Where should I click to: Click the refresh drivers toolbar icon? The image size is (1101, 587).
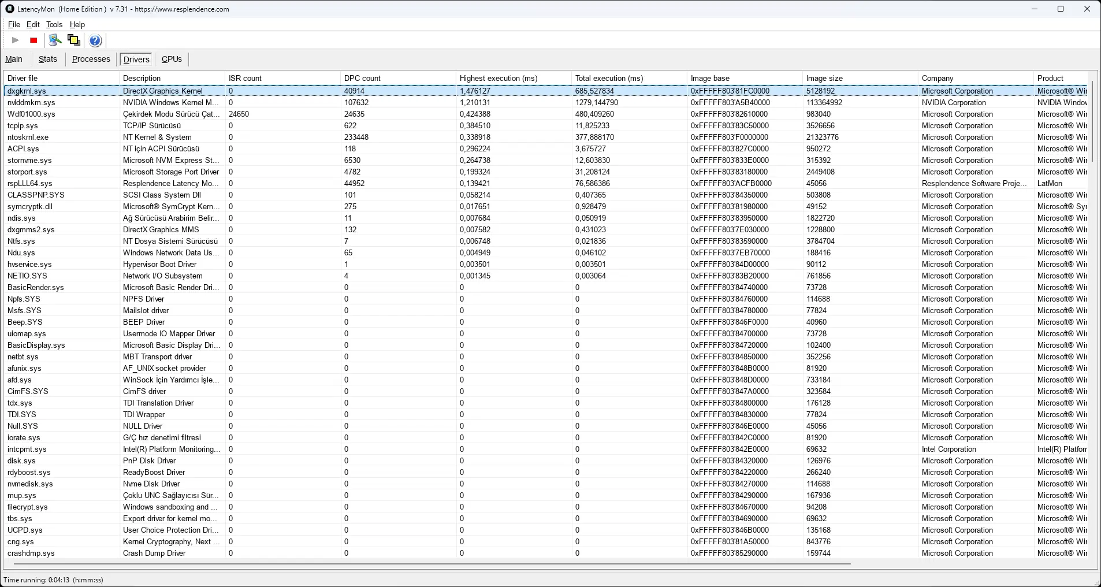55,40
